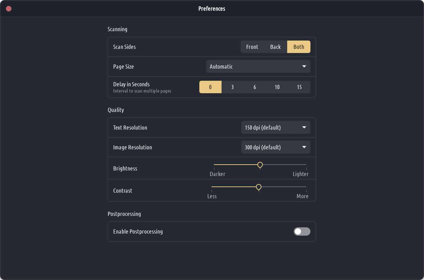424x280 pixels.
Task: Click the Contrast slider handle
Action: (259, 187)
